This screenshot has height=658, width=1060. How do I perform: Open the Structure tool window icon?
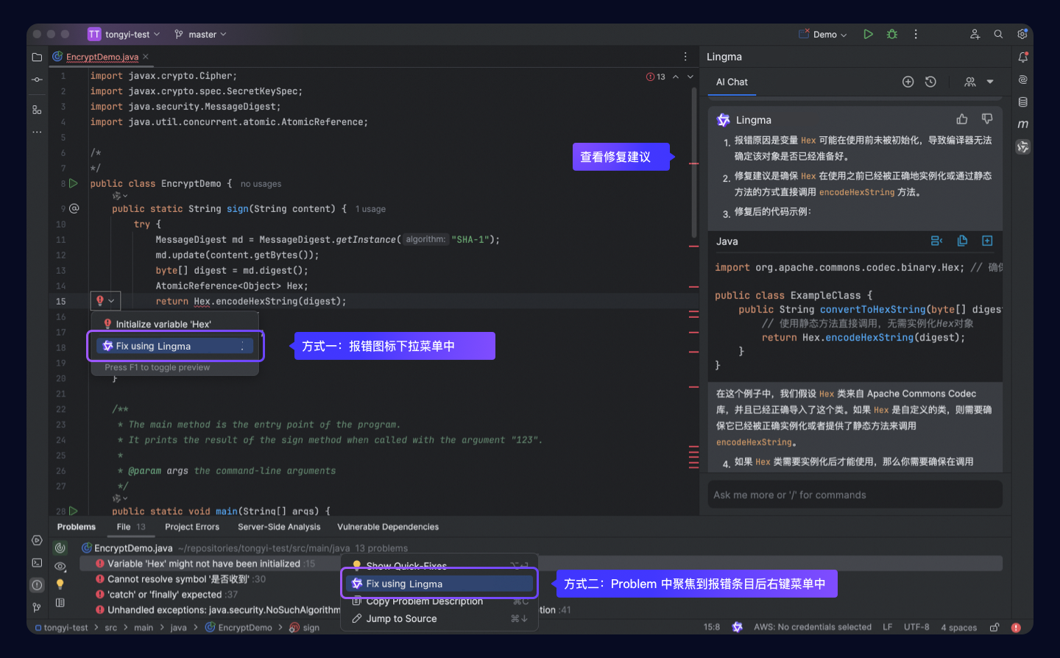click(37, 110)
